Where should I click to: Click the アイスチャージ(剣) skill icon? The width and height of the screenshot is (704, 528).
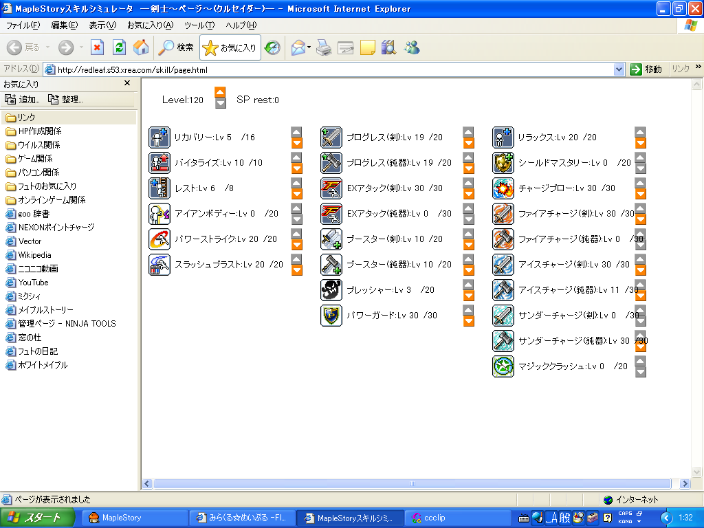(x=503, y=265)
